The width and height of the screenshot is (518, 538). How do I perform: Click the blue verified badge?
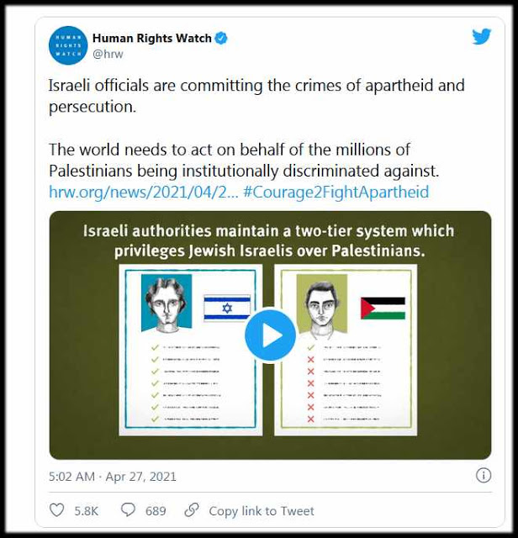(x=220, y=38)
